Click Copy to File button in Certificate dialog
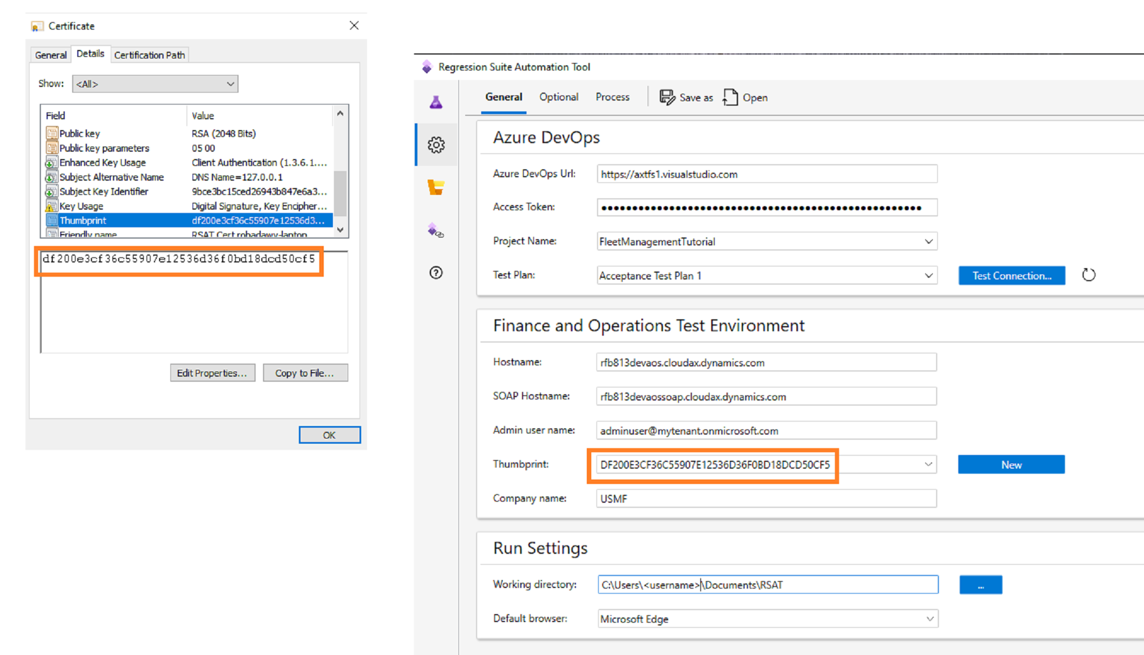The image size is (1144, 655). 305,372
